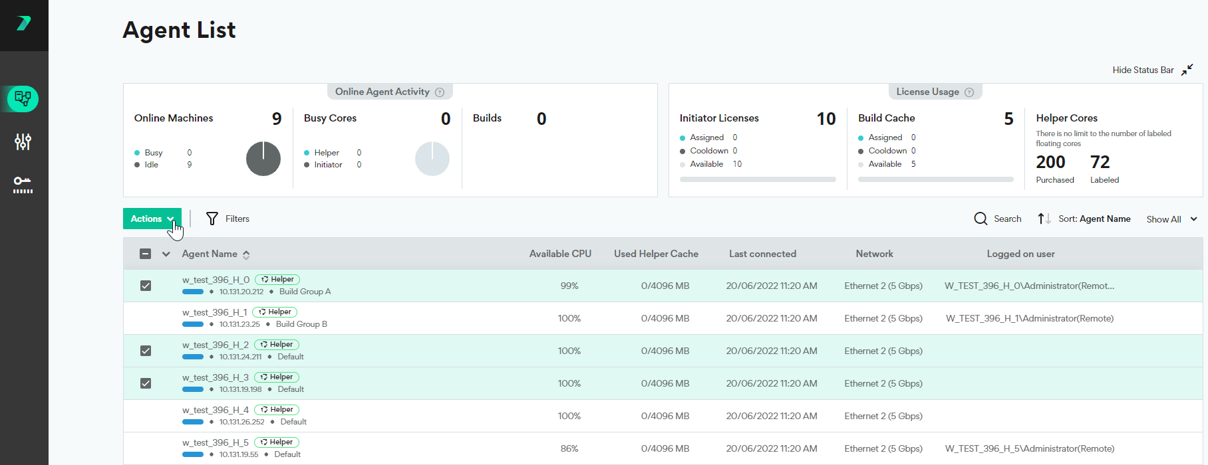Click the Incredibuild logo icon

24,24
